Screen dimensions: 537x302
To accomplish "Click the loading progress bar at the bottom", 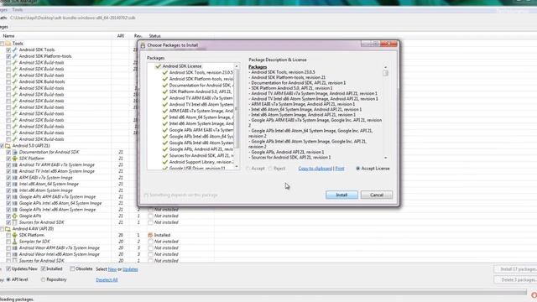I will point(263,292).
